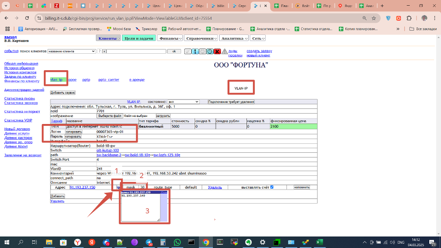This screenshot has width=441, height=248.
Task: Reload the billing page
Action: click(27, 18)
